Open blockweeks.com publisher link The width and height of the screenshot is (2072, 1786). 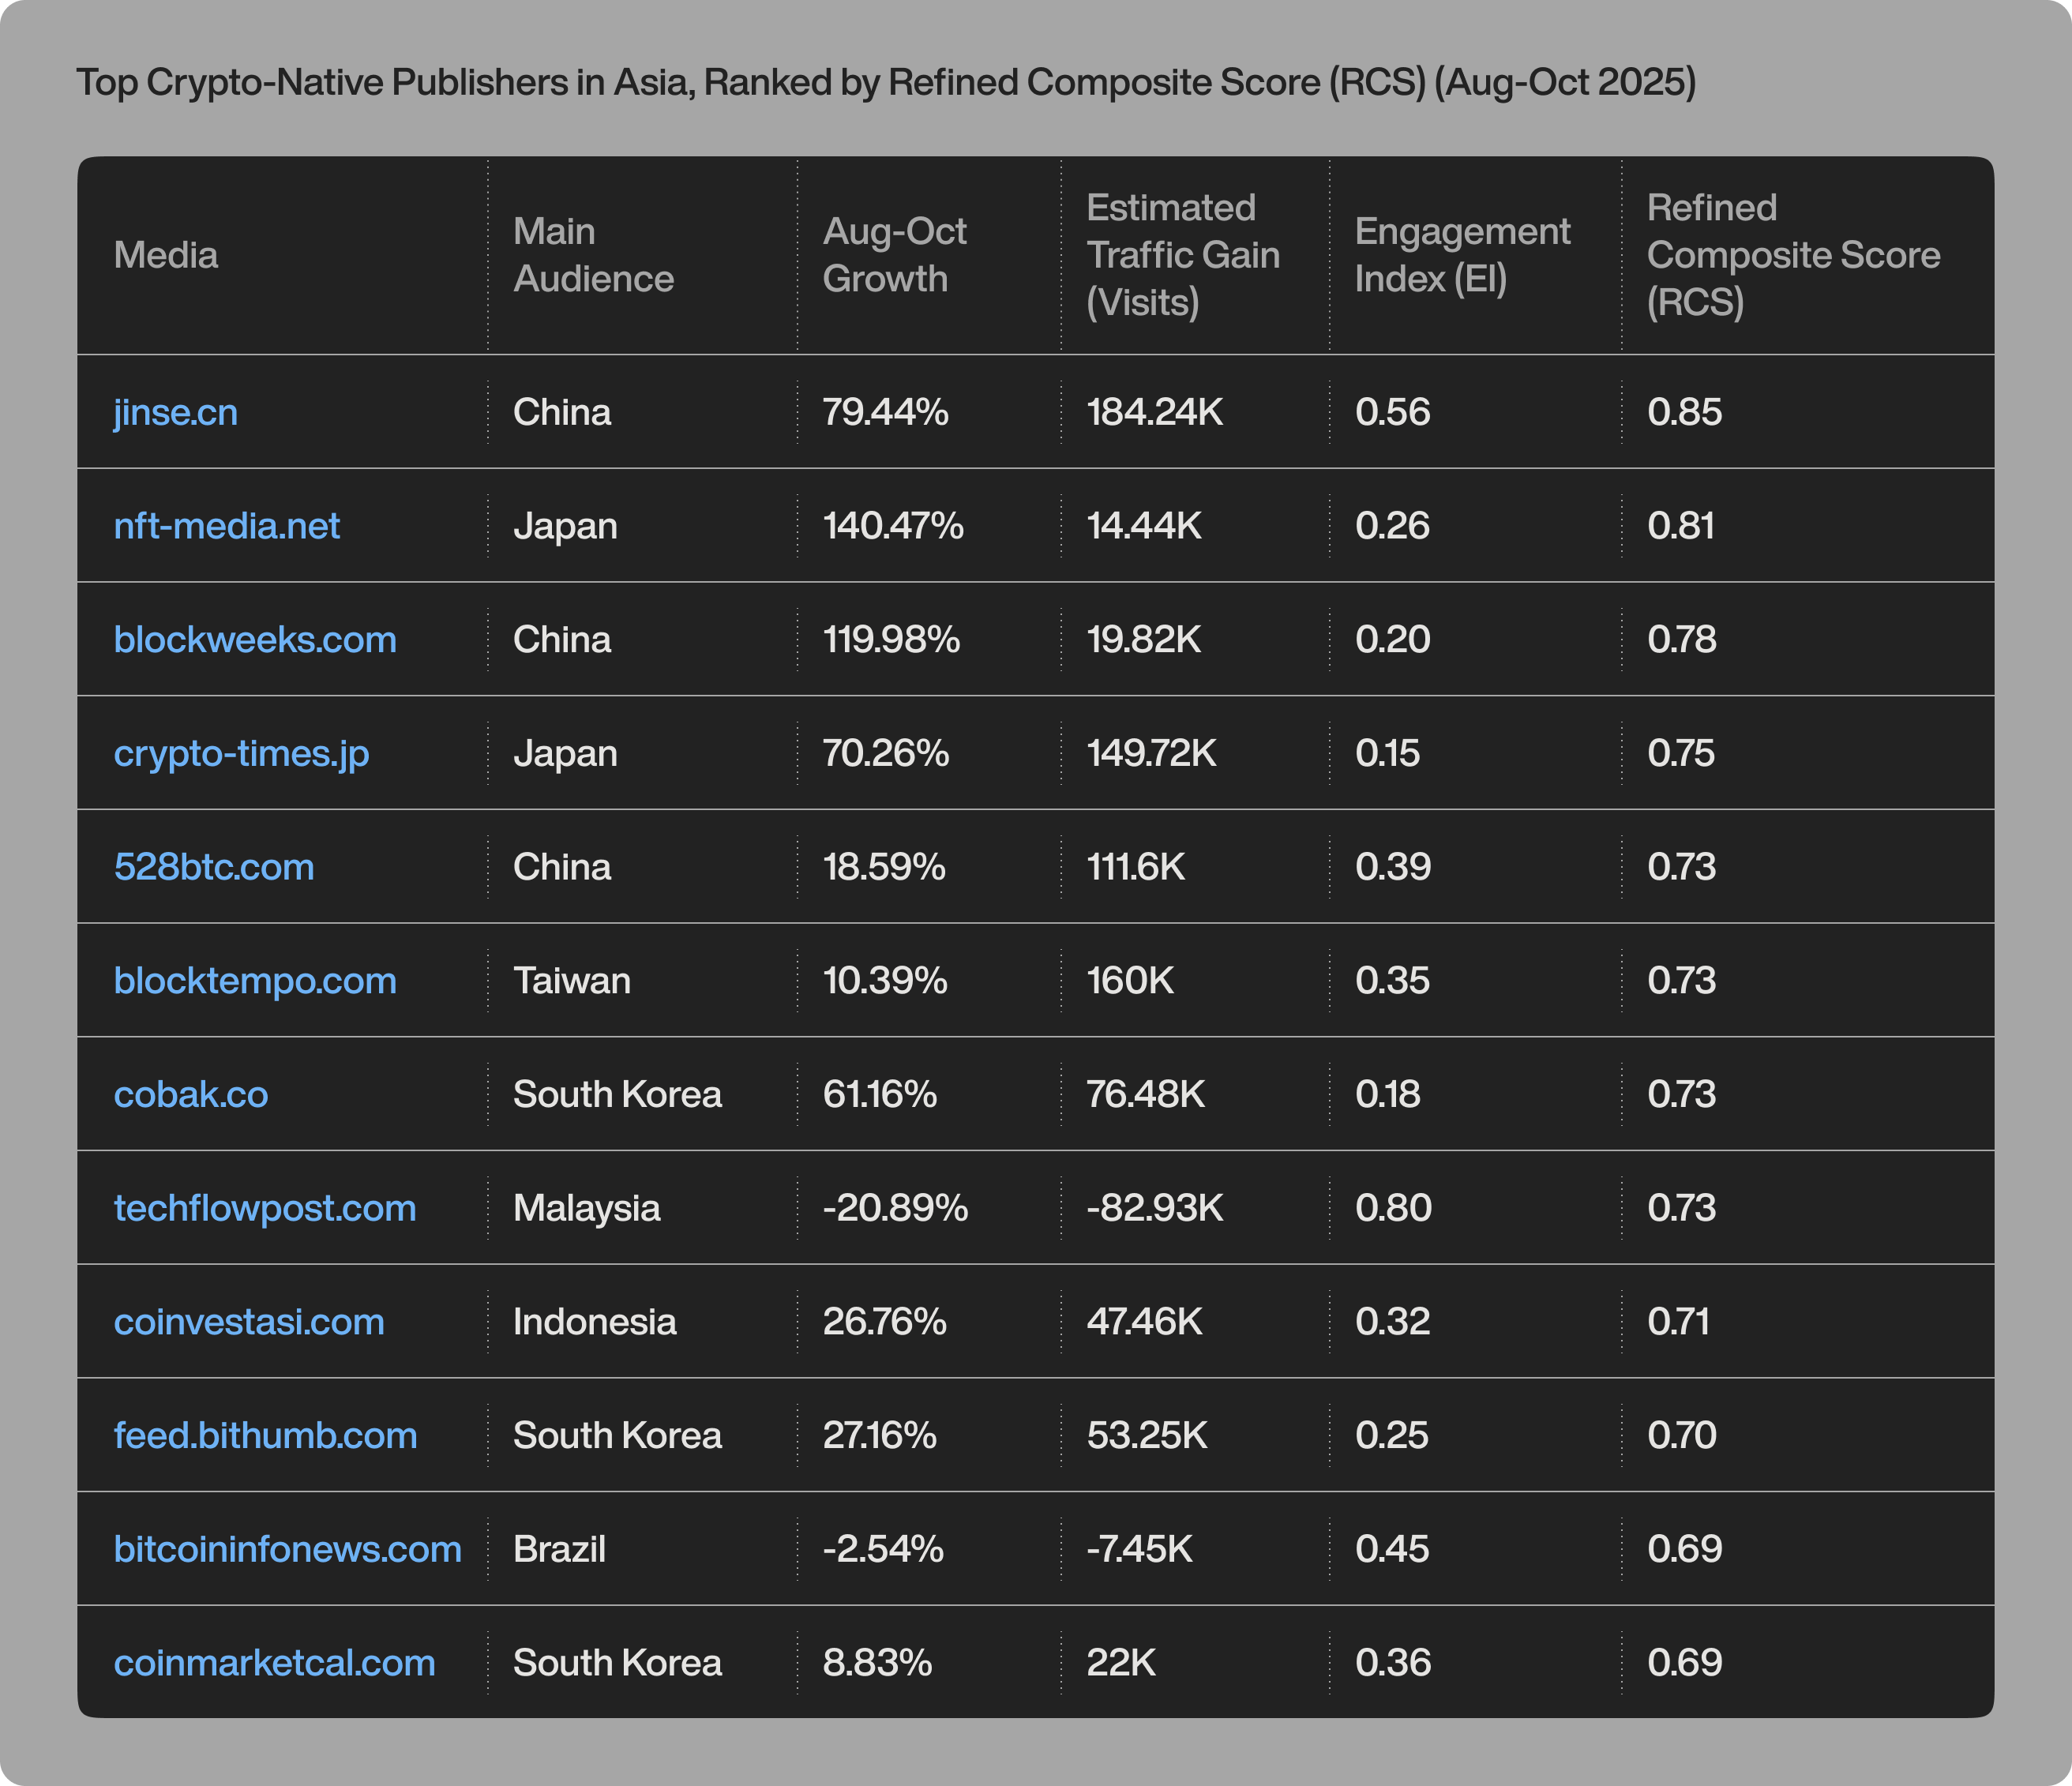tap(255, 639)
